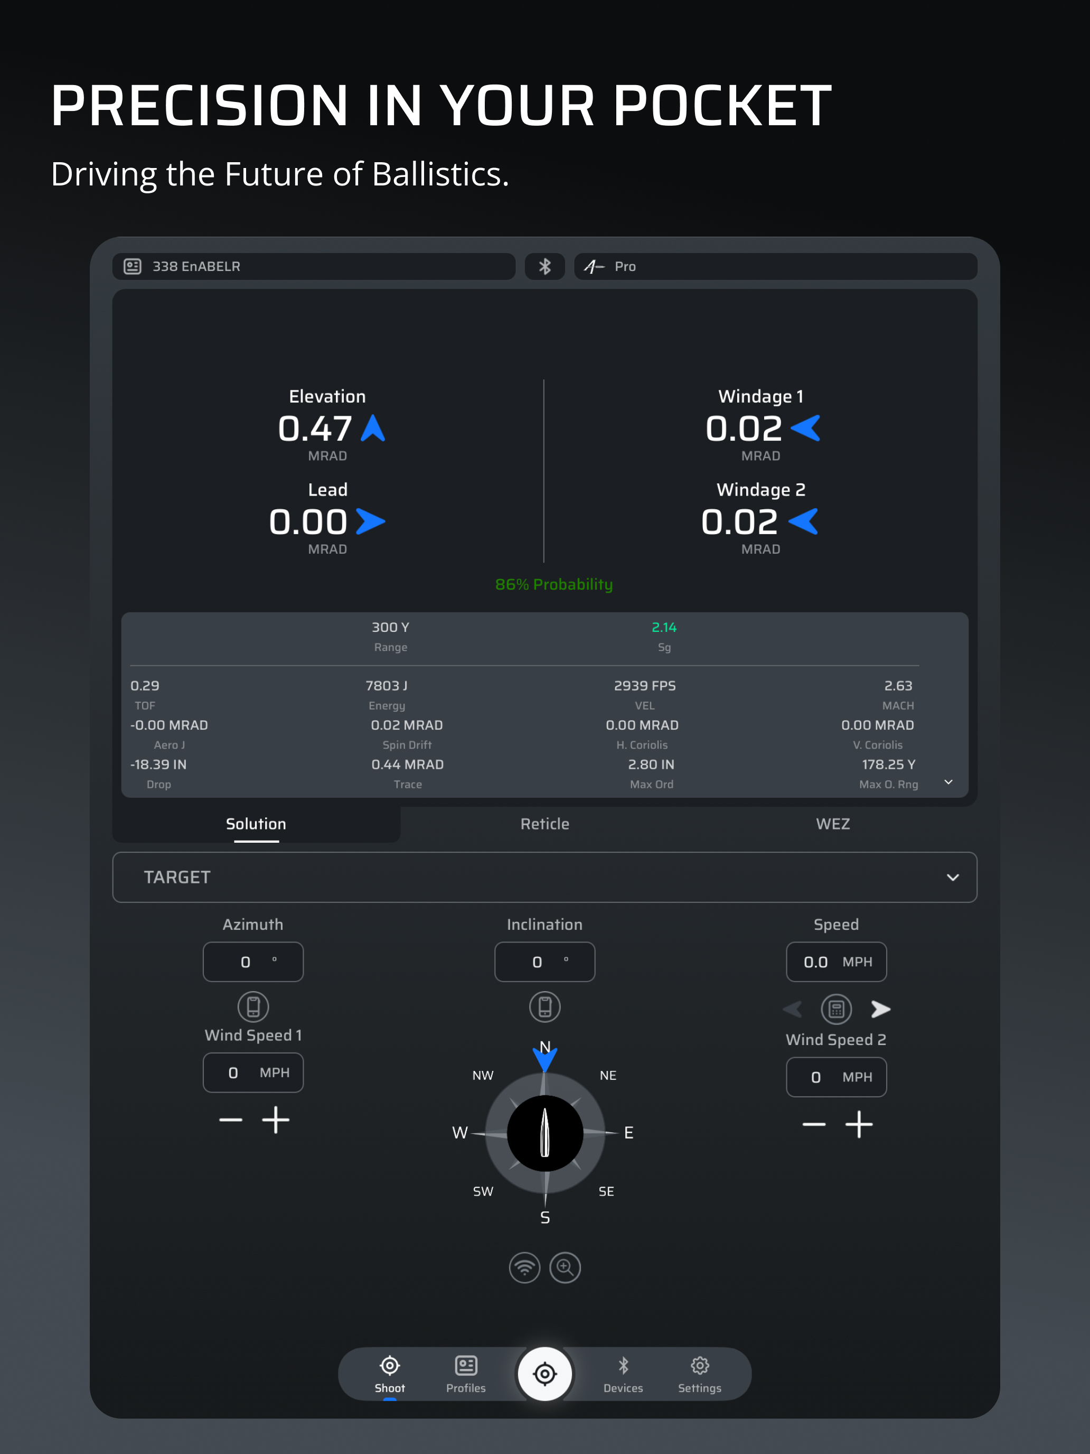The image size is (1090, 1454).
Task: Click the Azimuth degrees input field
Action: (x=253, y=962)
